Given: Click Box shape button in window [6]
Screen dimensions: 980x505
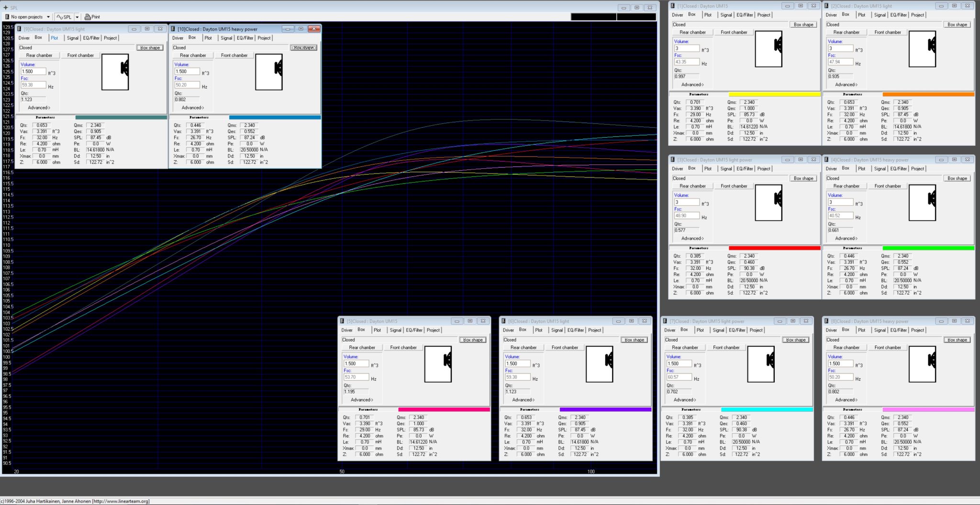Looking at the screenshot, I should pyautogui.click(x=635, y=340).
